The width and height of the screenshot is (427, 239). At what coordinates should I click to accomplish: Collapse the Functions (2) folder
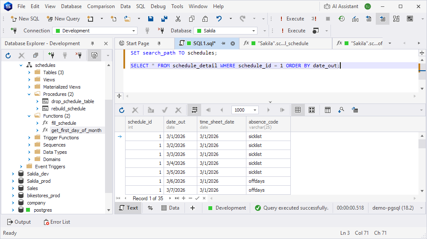click(x=29, y=116)
